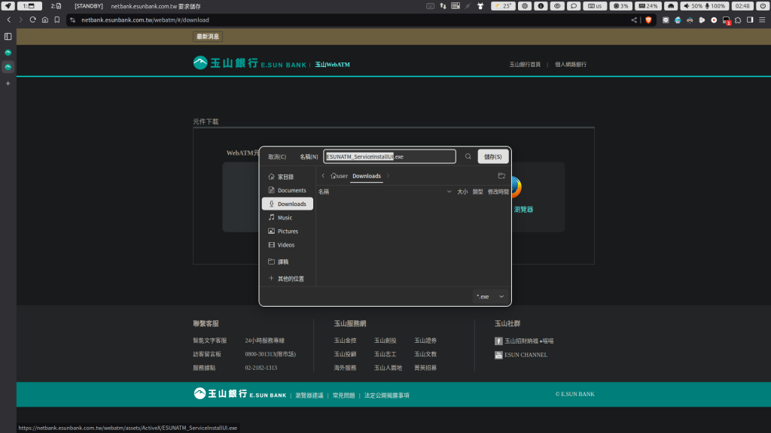Click the browser back arrow

9,20
